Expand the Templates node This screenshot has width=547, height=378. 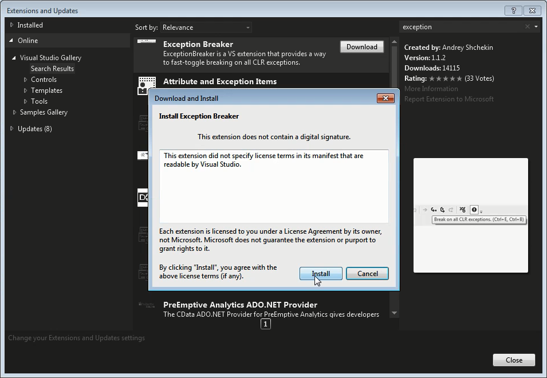click(25, 90)
